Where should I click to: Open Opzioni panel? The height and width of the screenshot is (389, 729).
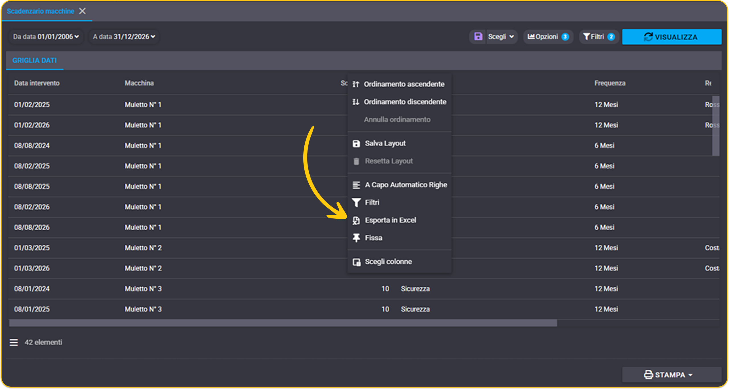coord(548,37)
